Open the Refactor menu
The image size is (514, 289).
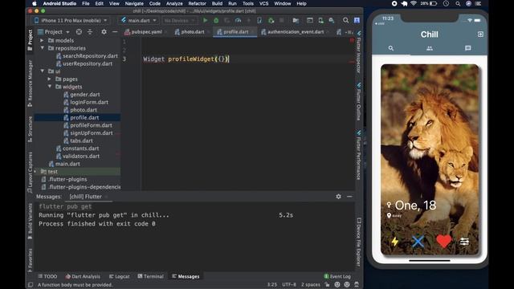coord(197,3)
